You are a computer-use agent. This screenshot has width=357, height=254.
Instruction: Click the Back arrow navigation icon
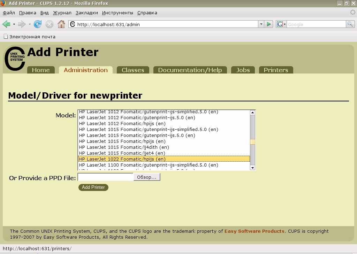click(6, 24)
